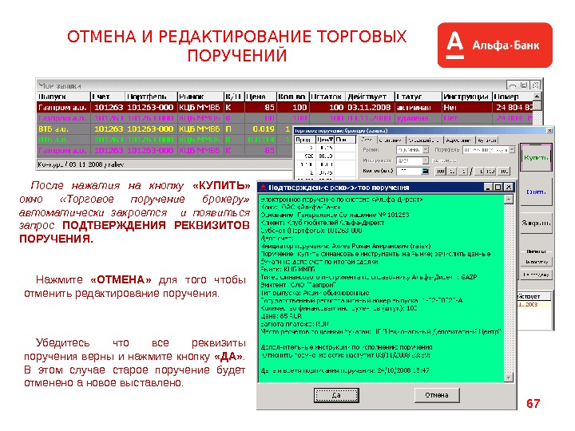Close the Торговое поручение брокеру window
Viewport: 575px width, 431px height.
549,130
